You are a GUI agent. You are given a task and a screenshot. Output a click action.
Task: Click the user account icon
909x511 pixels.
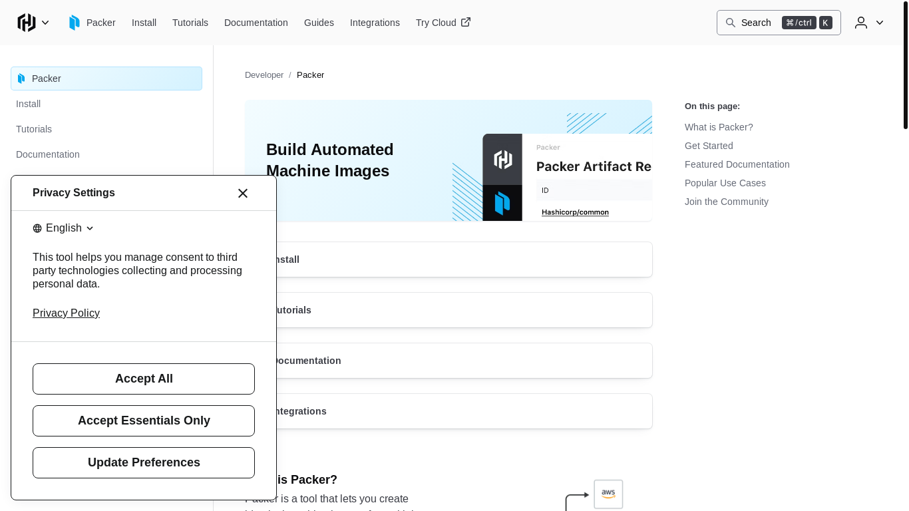click(x=861, y=23)
